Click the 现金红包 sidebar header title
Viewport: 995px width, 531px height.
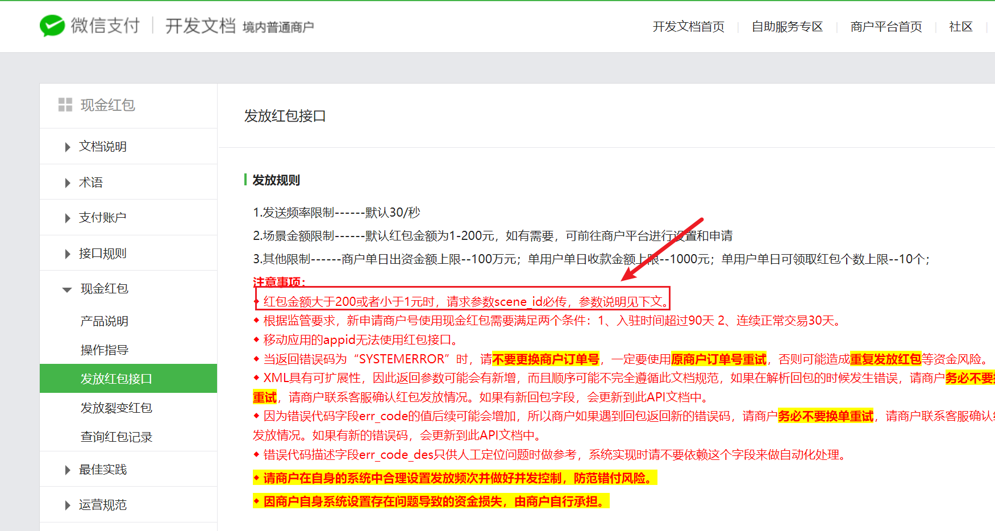(x=108, y=105)
